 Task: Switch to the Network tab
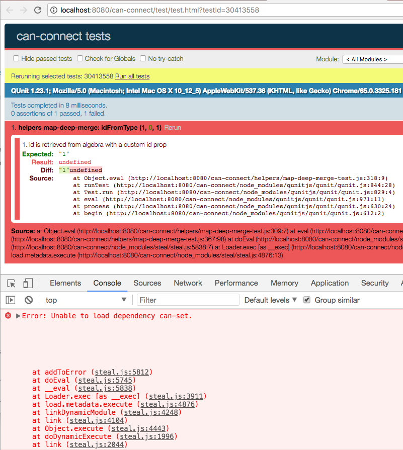[x=188, y=283]
